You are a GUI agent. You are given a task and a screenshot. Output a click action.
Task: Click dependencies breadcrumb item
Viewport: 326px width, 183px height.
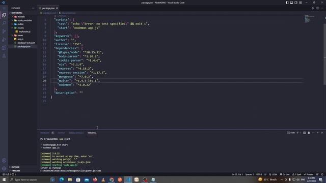point(69,13)
